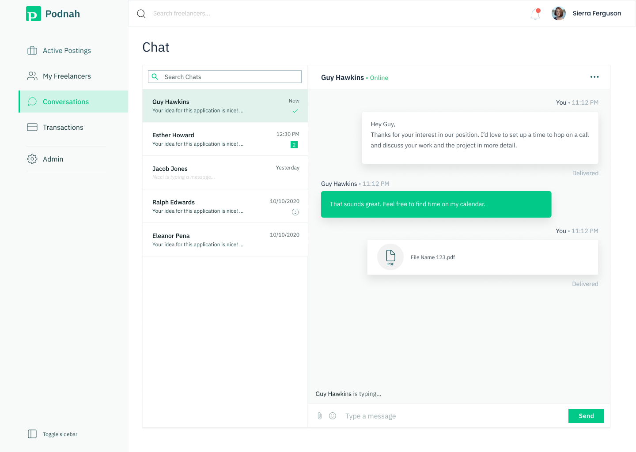Click the Podnah brand name
This screenshot has width=636, height=452.
click(63, 14)
